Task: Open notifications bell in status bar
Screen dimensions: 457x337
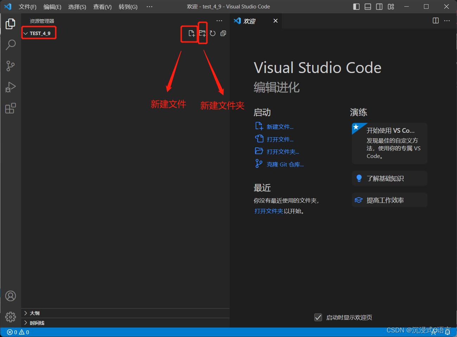Action: [448, 332]
